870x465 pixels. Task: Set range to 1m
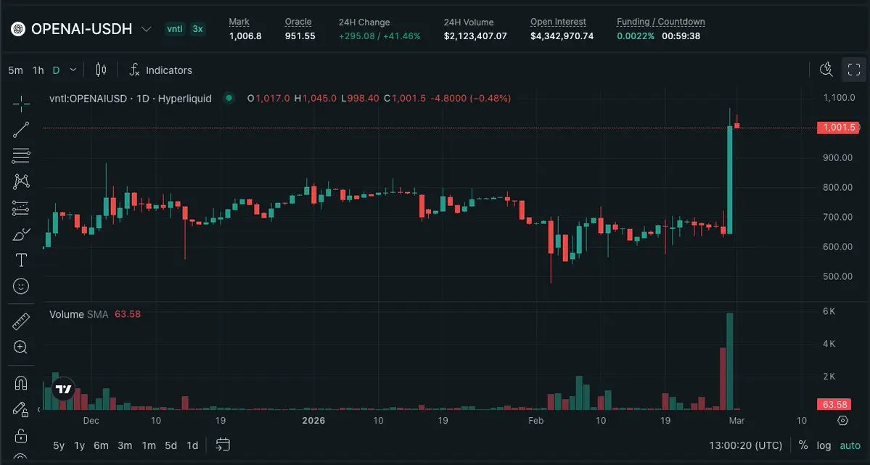point(149,445)
